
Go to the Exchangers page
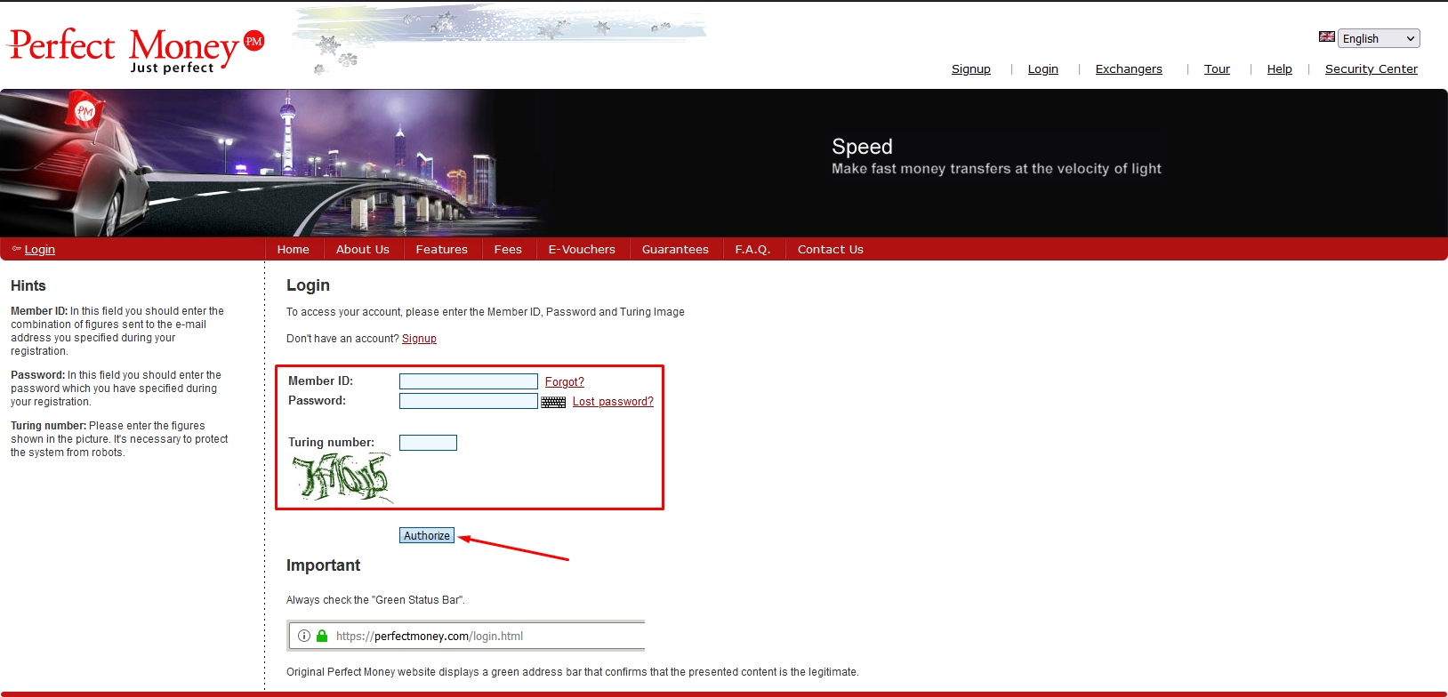click(1129, 69)
